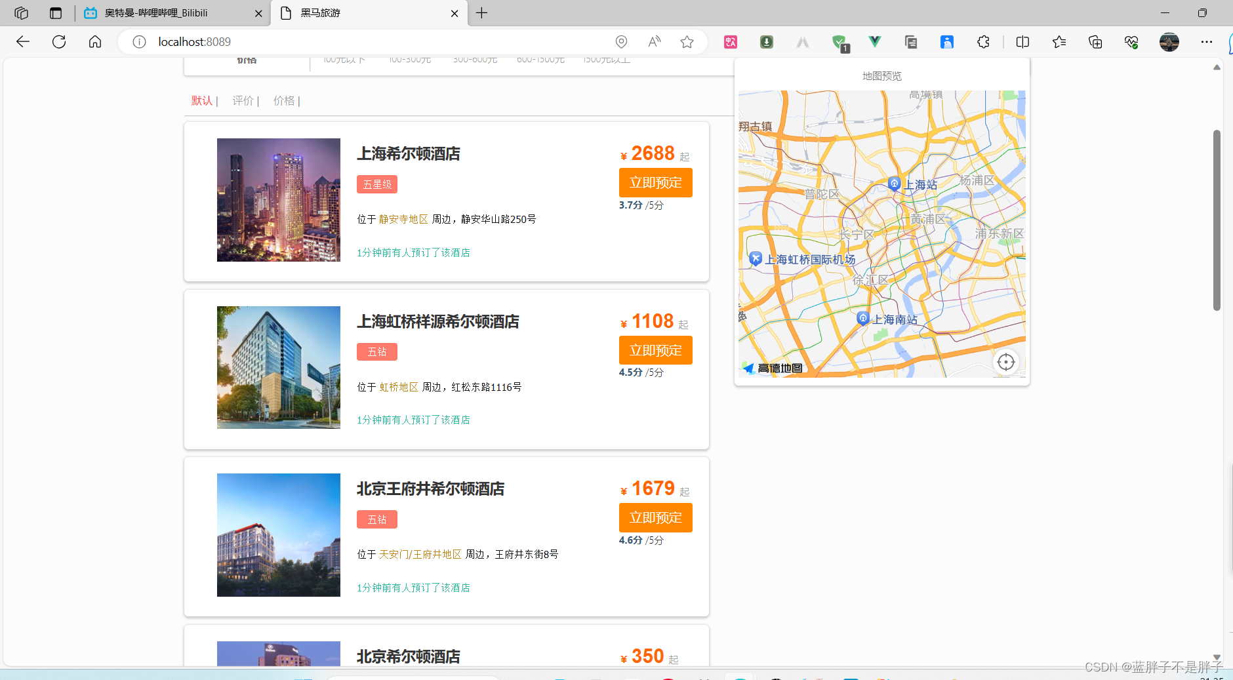The image size is (1233, 680).
Task: Open the green shield extension with badge
Action: [839, 43]
